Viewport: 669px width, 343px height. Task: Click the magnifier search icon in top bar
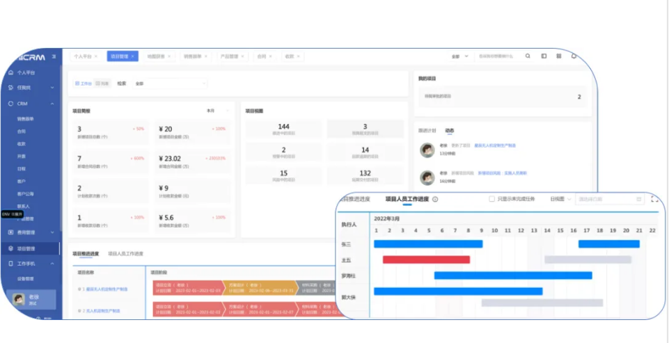528,56
